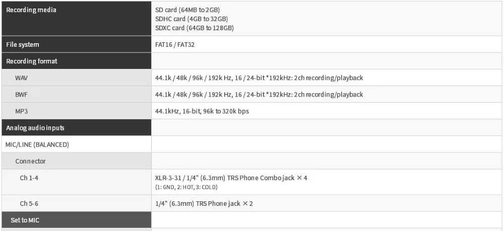Viewport: 504px width, 231px height.
Task: Select the TRS Phone jack ×2 text
Action: pos(204,204)
